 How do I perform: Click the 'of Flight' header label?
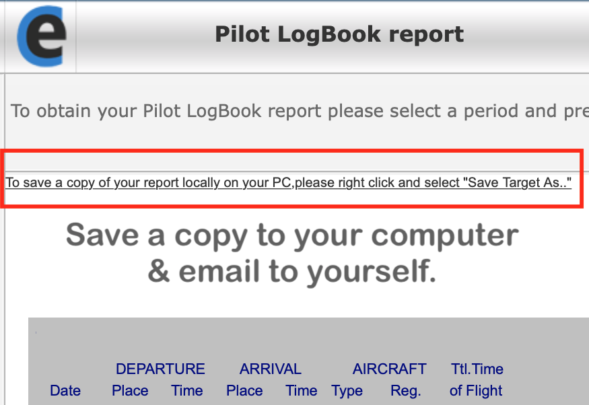click(476, 390)
